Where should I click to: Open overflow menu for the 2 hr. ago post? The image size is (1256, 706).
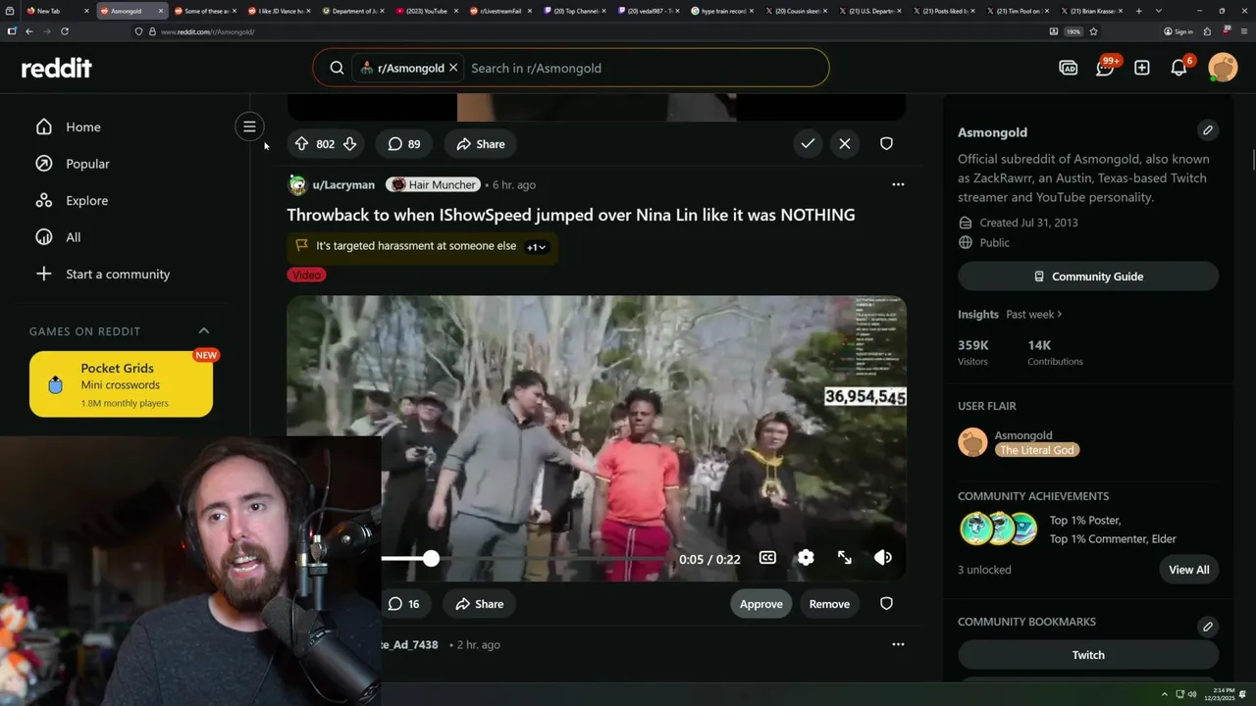click(898, 644)
